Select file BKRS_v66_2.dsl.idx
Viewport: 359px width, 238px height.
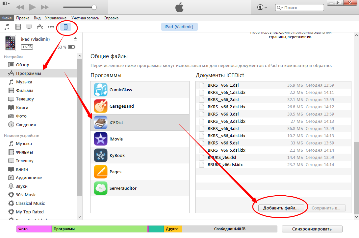(x=273, y=107)
